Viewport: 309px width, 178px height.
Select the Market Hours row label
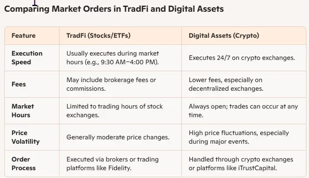click(x=23, y=111)
